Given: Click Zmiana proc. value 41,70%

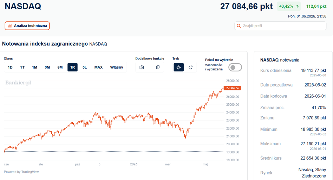Looking at the screenshot, I should (x=319, y=108).
